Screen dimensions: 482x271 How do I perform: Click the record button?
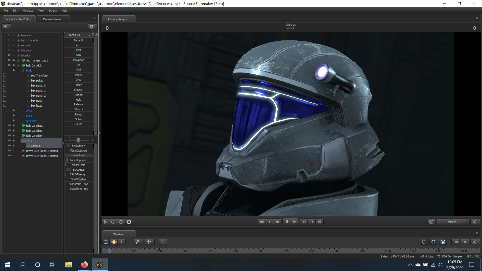[287, 222]
